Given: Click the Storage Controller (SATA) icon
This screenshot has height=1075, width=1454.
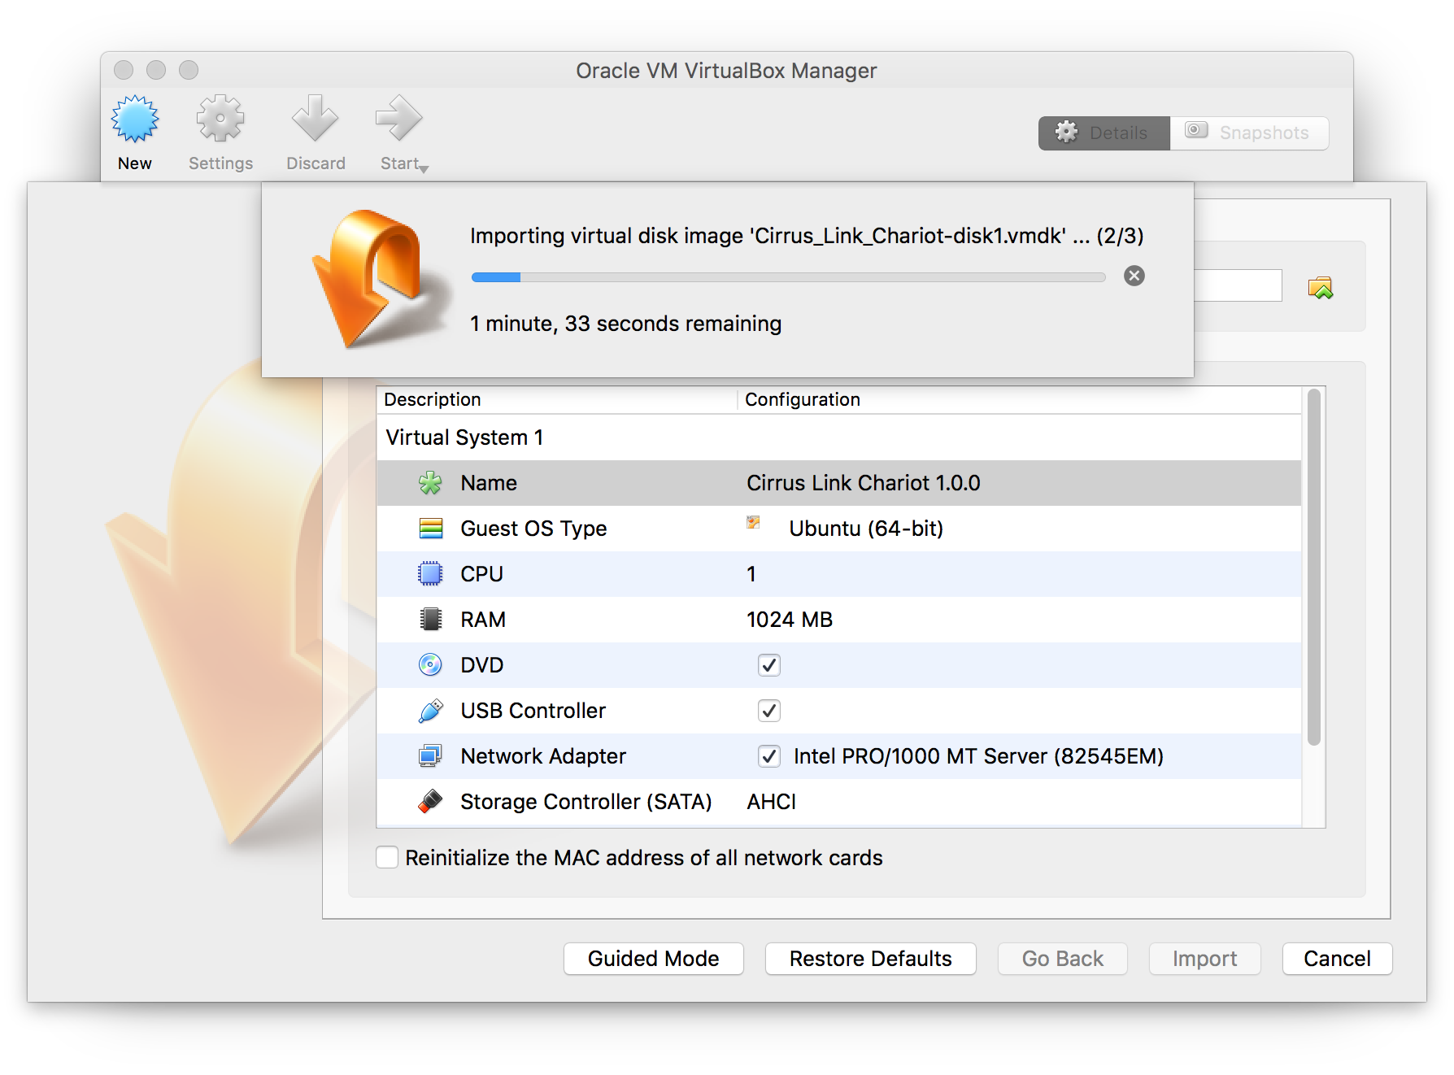Looking at the screenshot, I should pyautogui.click(x=430, y=802).
